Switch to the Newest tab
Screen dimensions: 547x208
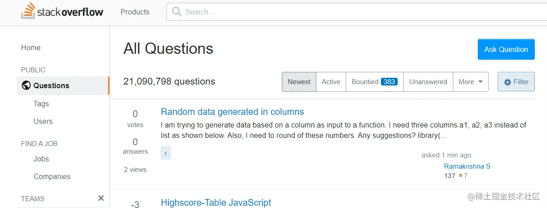tap(299, 82)
